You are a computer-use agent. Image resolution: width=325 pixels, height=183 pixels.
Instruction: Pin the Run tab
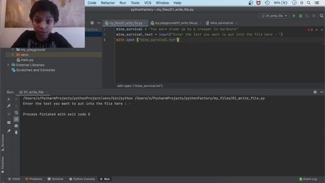click(x=9, y=131)
